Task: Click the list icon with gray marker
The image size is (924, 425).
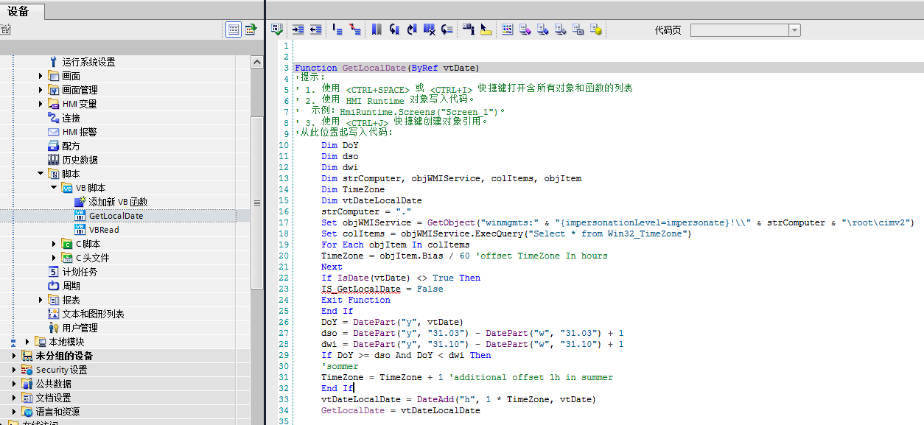Action: coord(561,29)
